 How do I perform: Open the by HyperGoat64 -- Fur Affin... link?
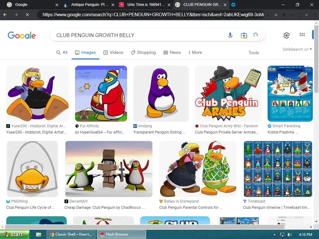pyautogui.click(x=99, y=132)
